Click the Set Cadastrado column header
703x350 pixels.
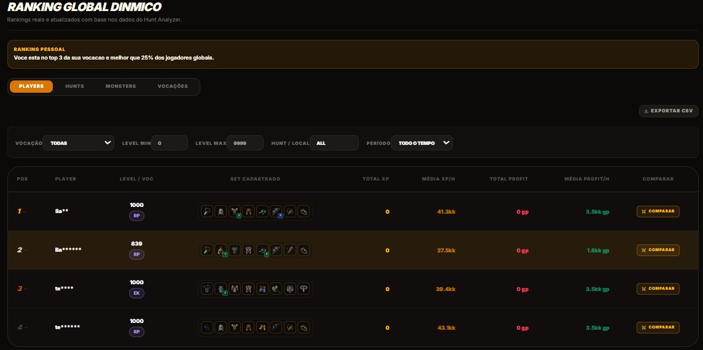coord(255,179)
